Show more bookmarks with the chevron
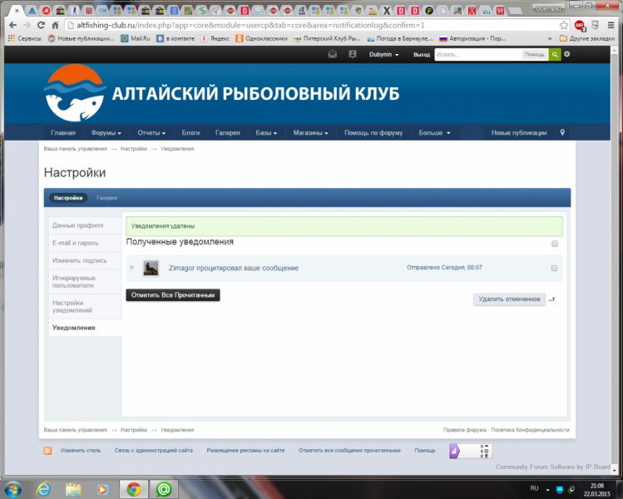The width and height of the screenshot is (623, 499). [550, 39]
